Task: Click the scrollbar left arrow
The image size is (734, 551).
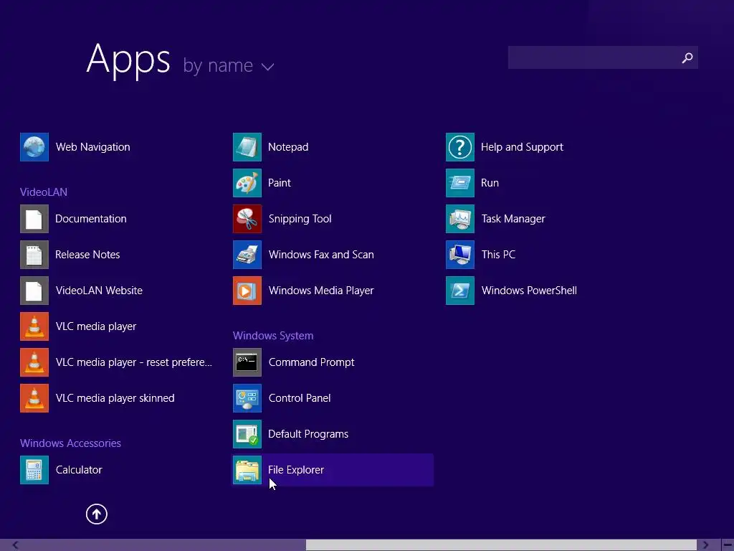Action: [16, 545]
